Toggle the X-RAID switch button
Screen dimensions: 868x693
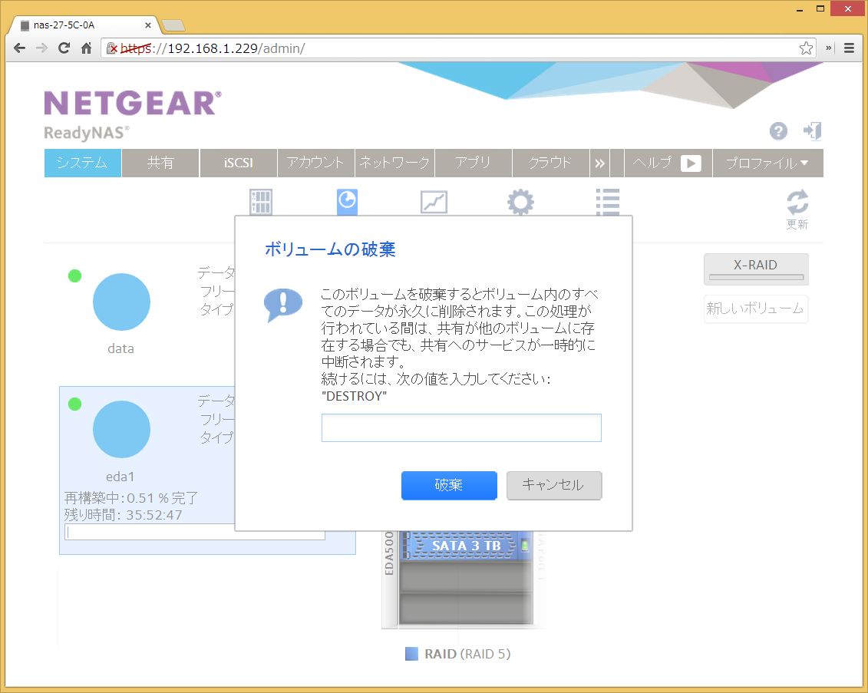756,269
